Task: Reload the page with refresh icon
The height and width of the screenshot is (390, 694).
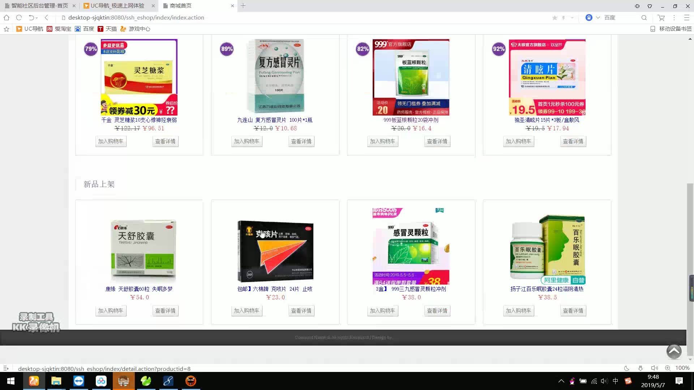Action: tap(19, 17)
